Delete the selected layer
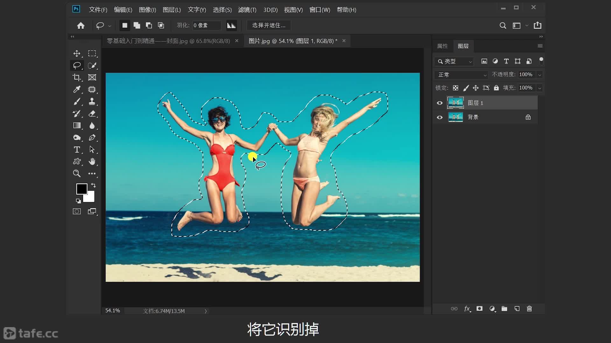The image size is (611, 343). pyautogui.click(x=529, y=309)
